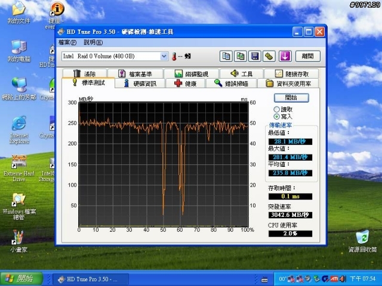Switch to the 健康 health tab
The height and width of the screenshot is (286, 382).
tap(186, 83)
